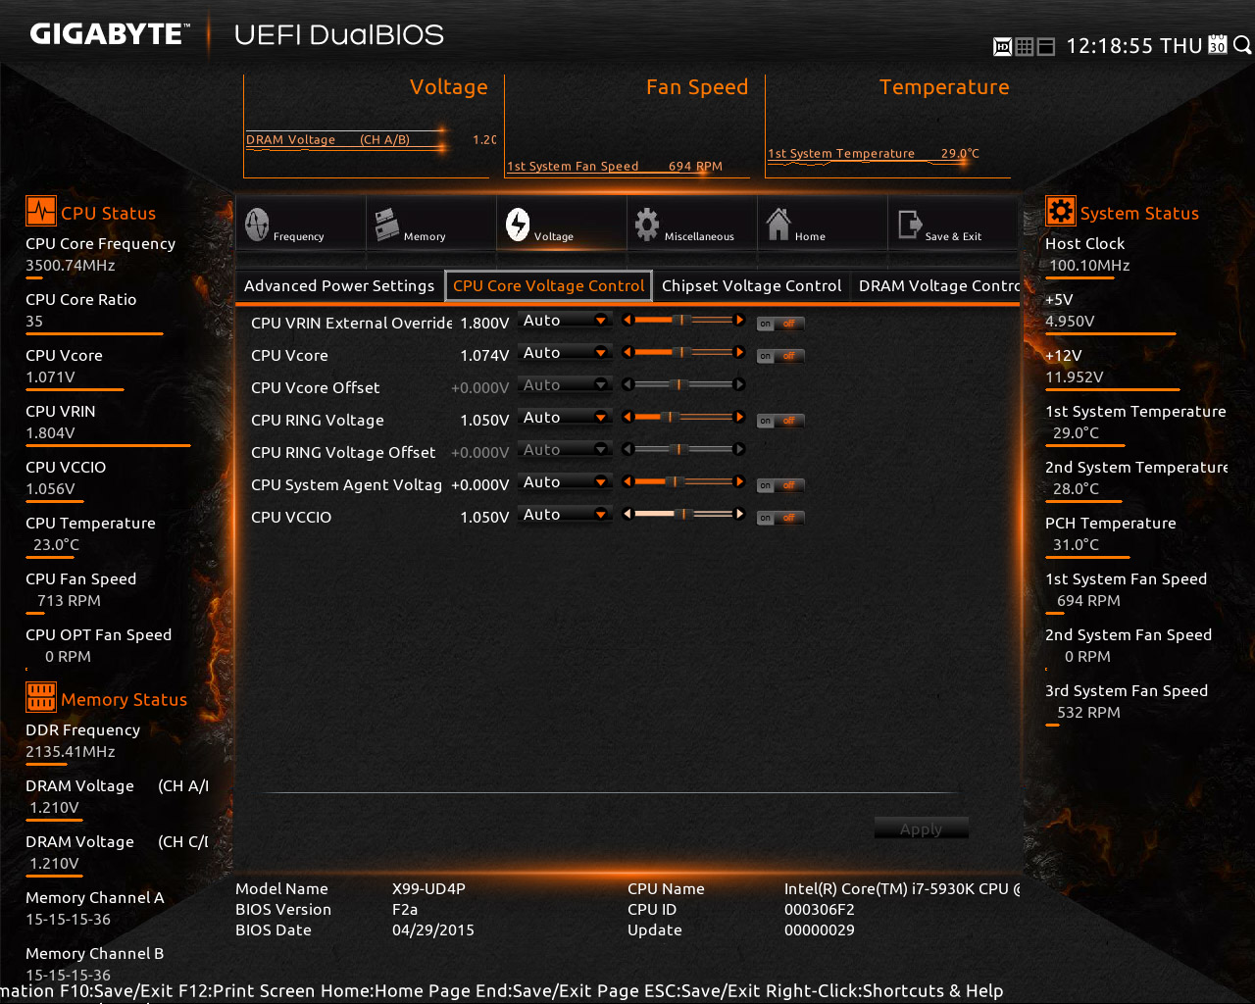Click the window layout icon beside the grid icon

[1046, 46]
